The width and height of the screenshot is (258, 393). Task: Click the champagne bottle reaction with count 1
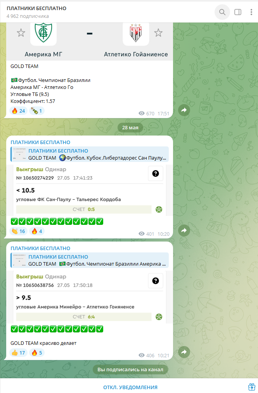(36, 111)
